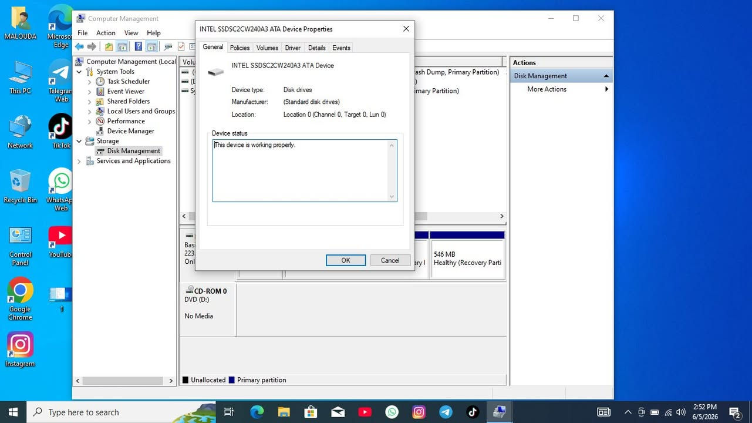This screenshot has width=752, height=423.
Task: Click the Windows Start button
Action: 13,412
